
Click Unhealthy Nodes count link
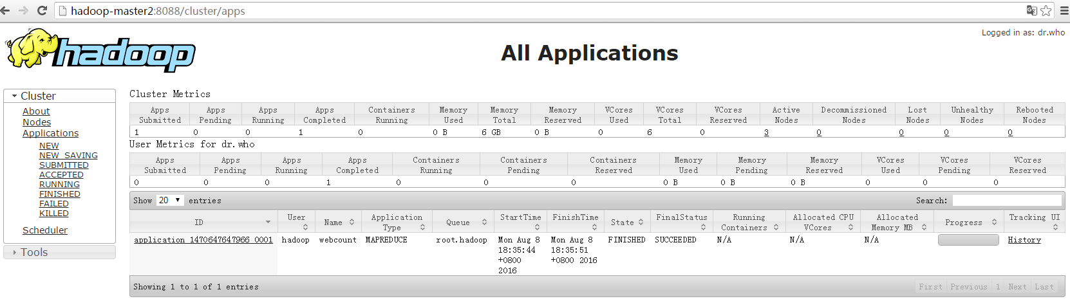(946, 132)
